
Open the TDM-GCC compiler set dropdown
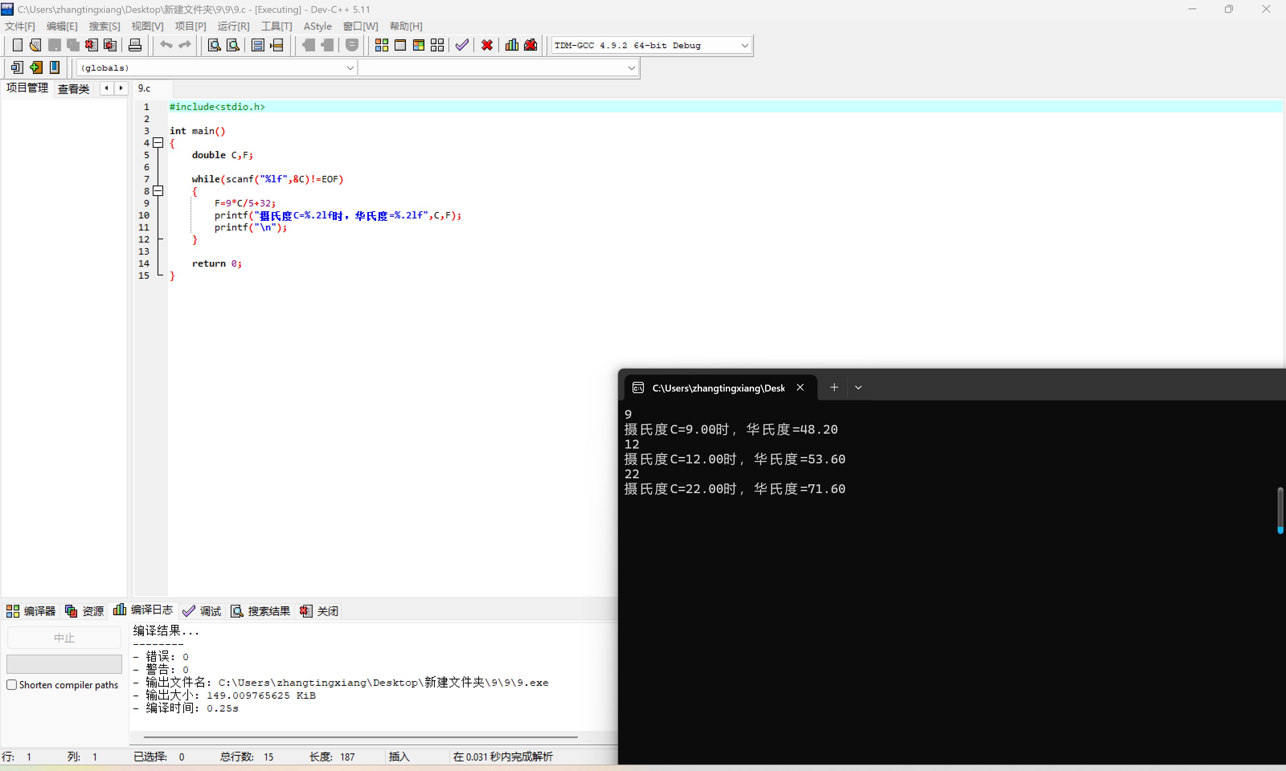click(744, 46)
